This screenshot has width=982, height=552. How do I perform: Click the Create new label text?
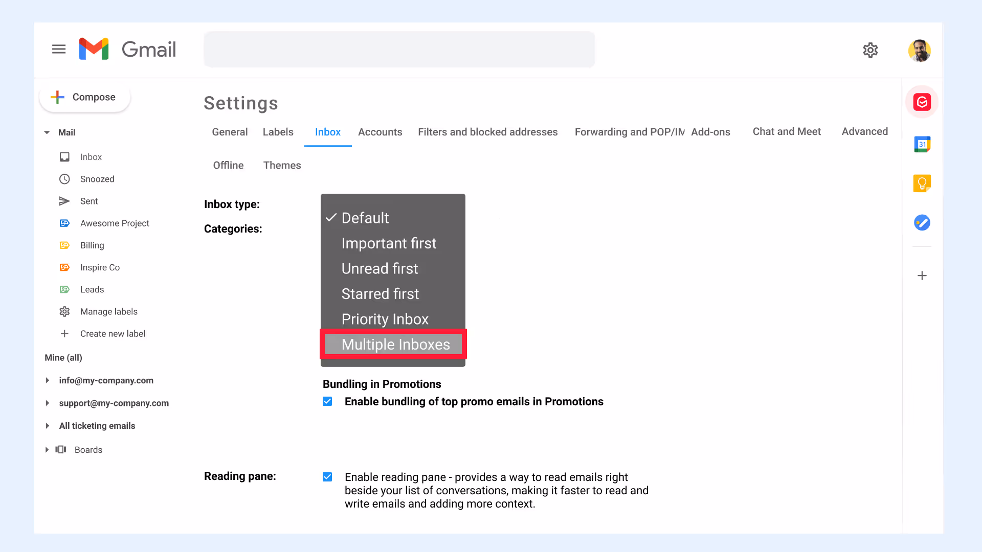[x=113, y=334]
